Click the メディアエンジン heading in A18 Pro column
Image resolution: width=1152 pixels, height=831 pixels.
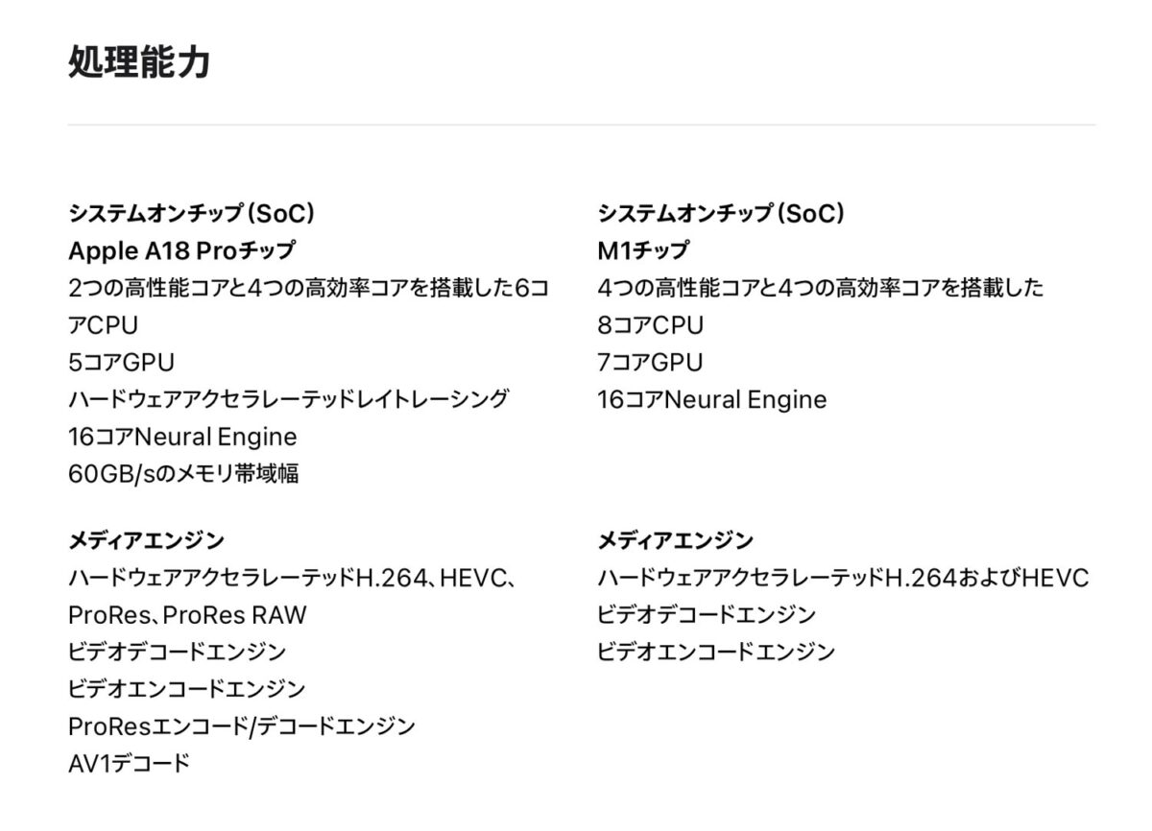146,540
